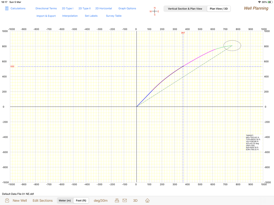The width and height of the screenshot is (274, 205).
Task: Switch to Vertical Section & Plan View
Action: 185,9
